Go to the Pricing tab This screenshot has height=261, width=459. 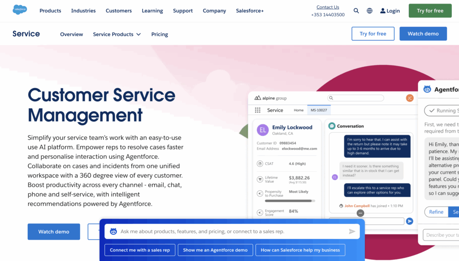[160, 34]
